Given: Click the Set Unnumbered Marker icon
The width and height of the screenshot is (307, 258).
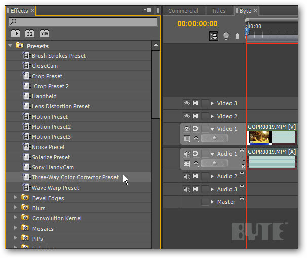Looking at the screenshot, I should (x=237, y=36).
